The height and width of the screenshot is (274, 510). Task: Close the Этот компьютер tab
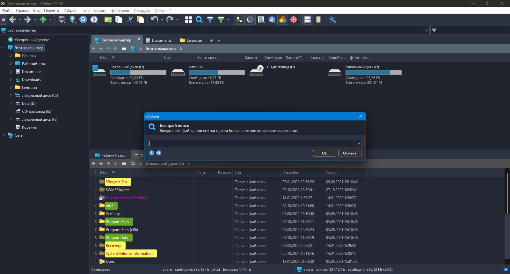(x=139, y=39)
